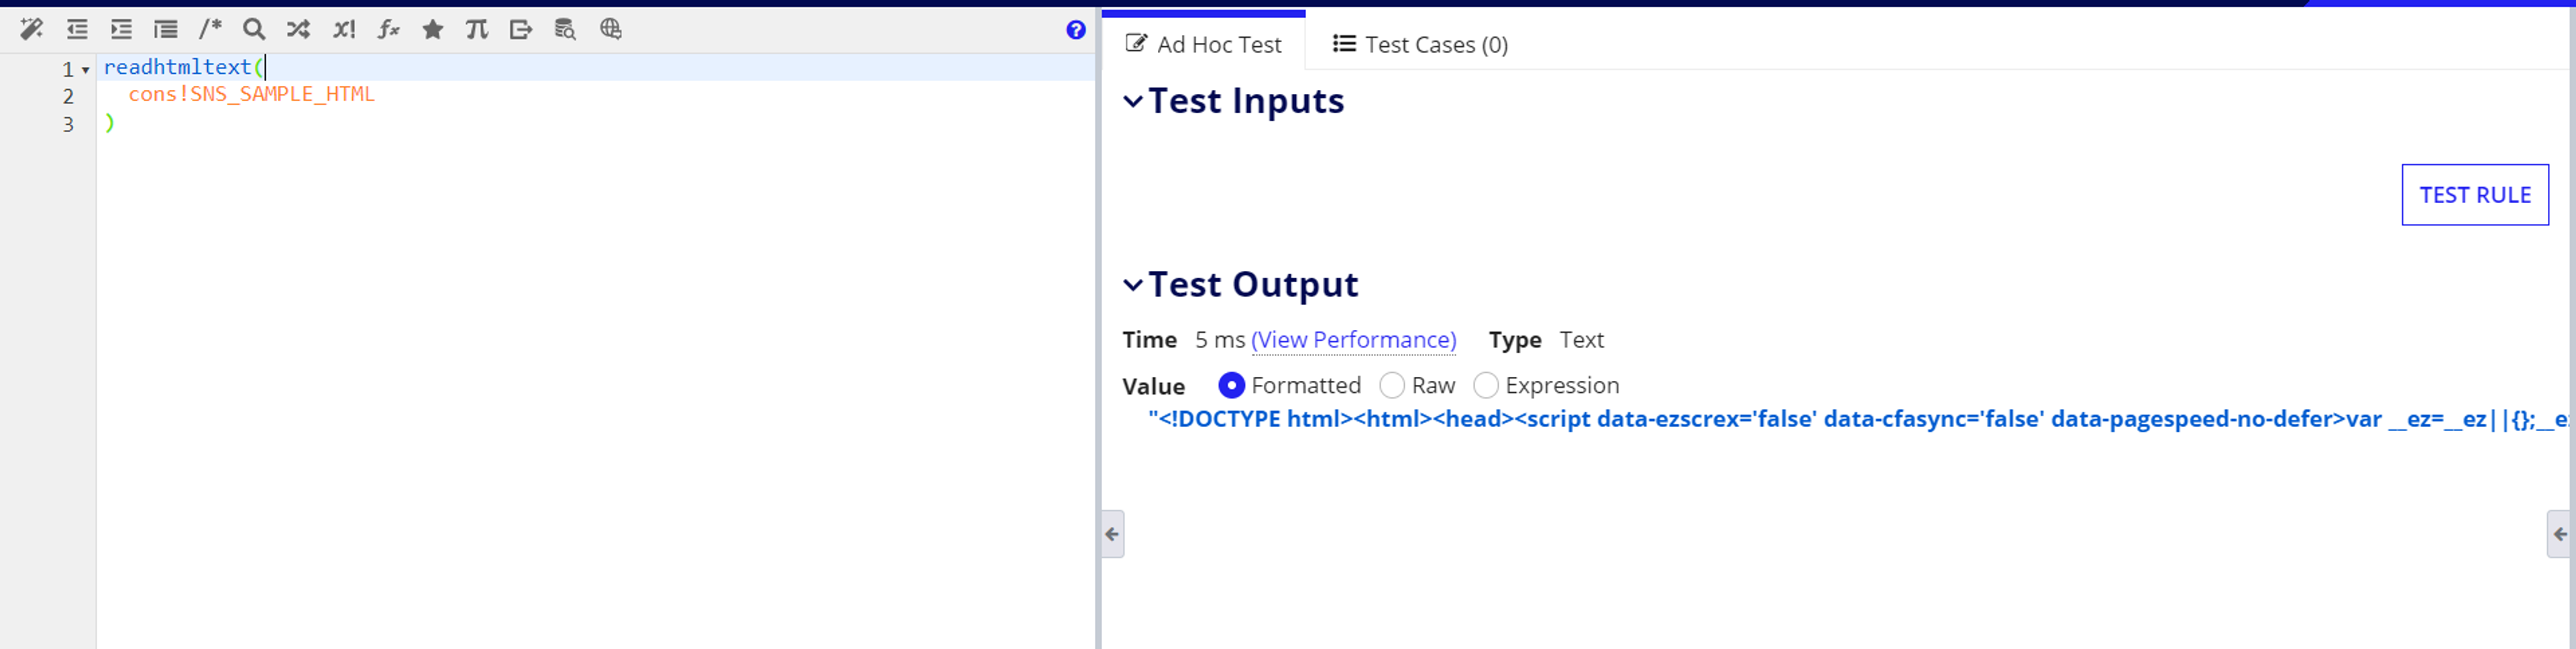The image size is (2576, 649).
Task: Open the search magnifier in editor toolbar
Action: tap(254, 29)
